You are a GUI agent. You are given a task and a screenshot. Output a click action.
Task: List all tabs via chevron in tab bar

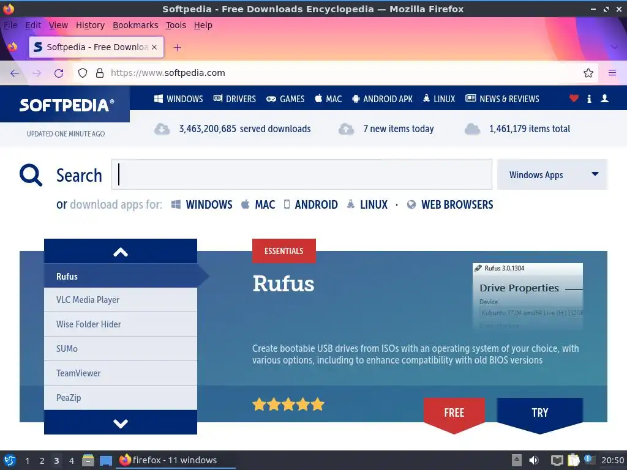tap(615, 47)
